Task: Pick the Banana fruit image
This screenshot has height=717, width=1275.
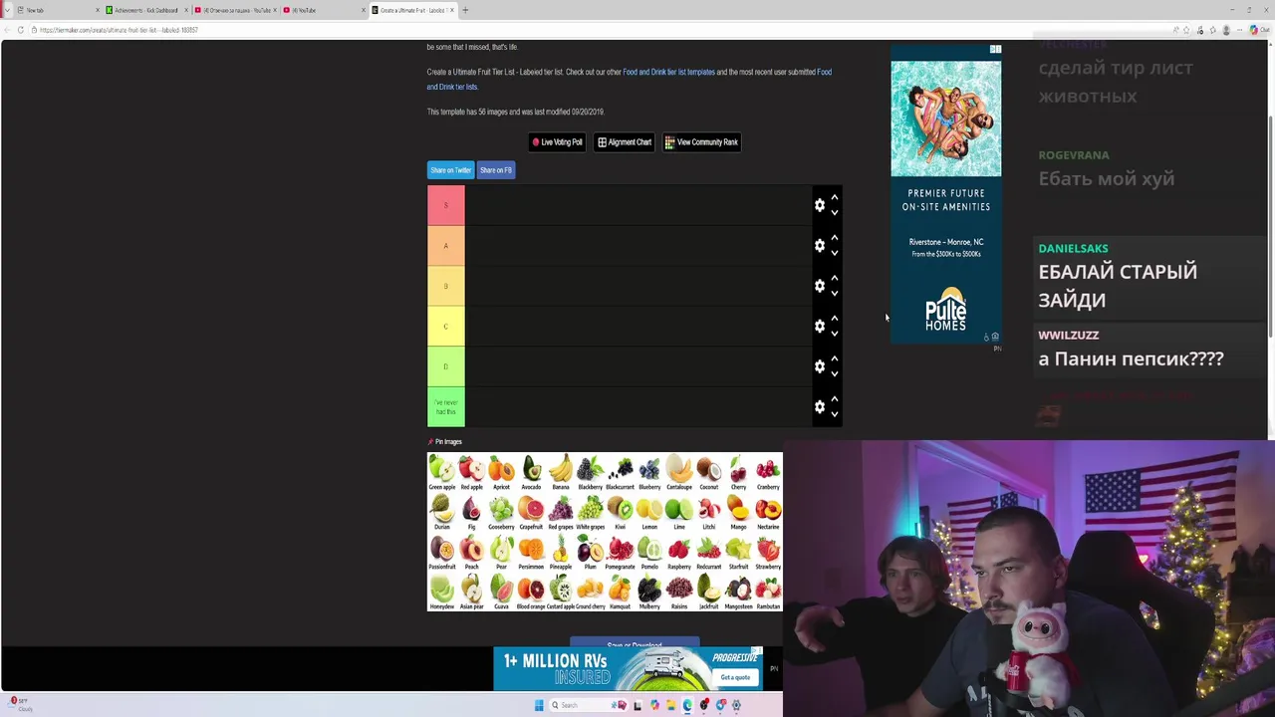Action: pos(561,473)
